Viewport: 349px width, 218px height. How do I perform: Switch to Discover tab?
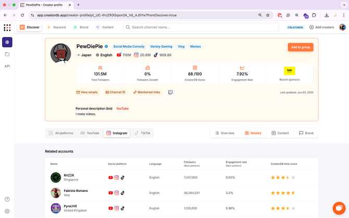pyautogui.click(x=30, y=27)
